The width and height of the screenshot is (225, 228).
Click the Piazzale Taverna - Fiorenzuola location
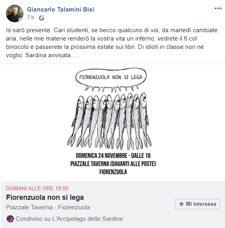(48, 207)
